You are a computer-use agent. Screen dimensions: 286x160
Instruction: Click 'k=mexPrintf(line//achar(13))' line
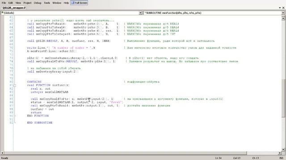[x=52, y=51]
